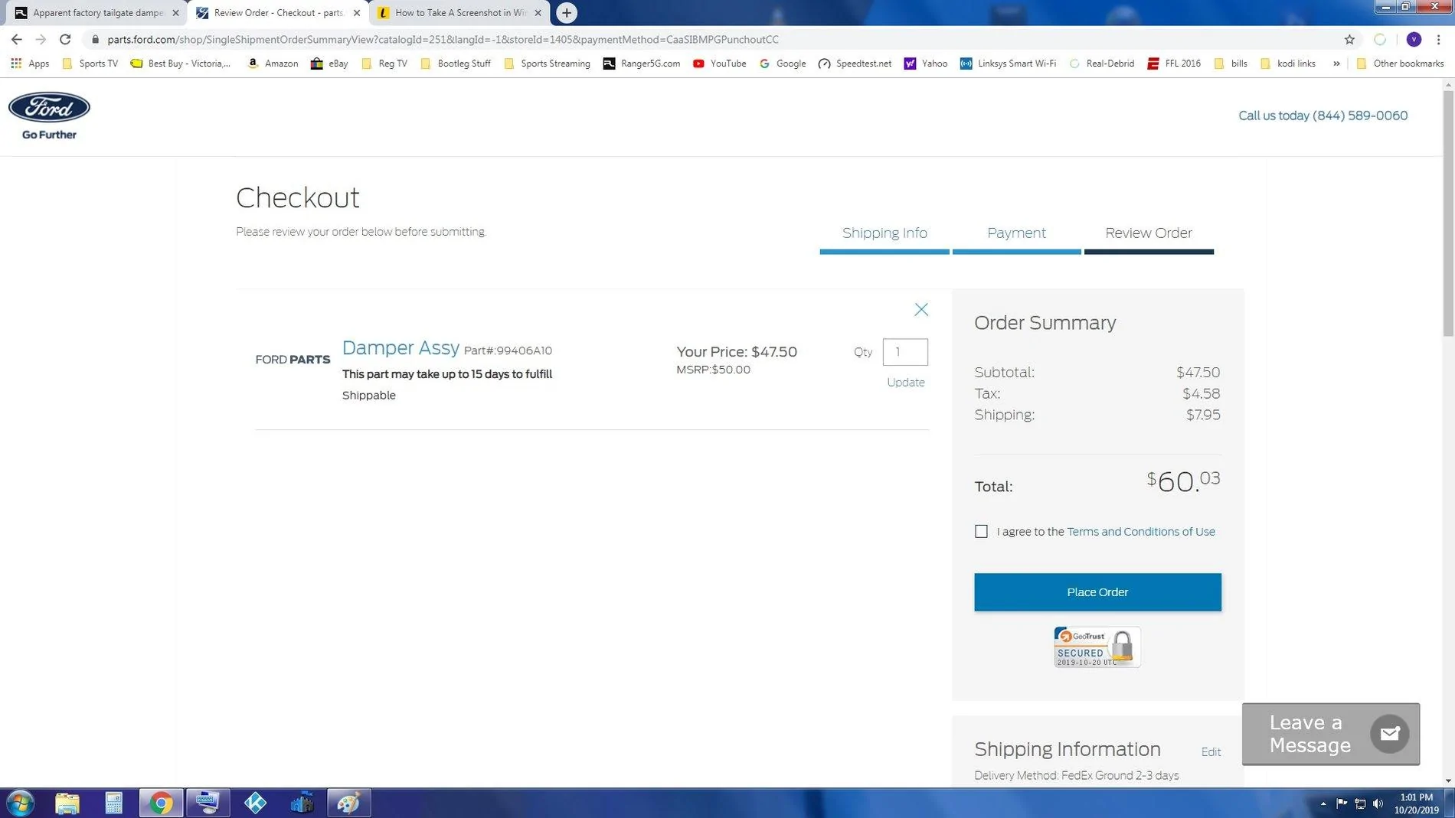Open the Linksys Smart Wi-Fi bookmark
Screen dimensions: 1455x818
point(1008,64)
